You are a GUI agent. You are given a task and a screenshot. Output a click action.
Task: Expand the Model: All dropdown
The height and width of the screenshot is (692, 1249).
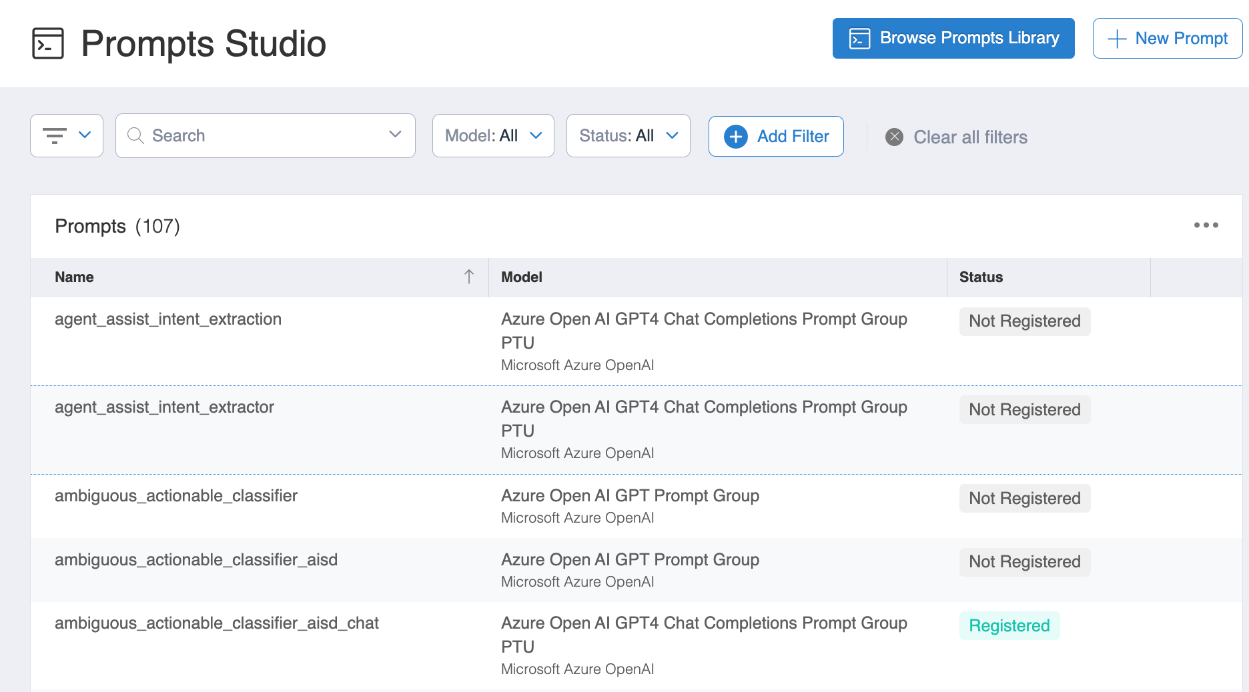click(x=493, y=136)
